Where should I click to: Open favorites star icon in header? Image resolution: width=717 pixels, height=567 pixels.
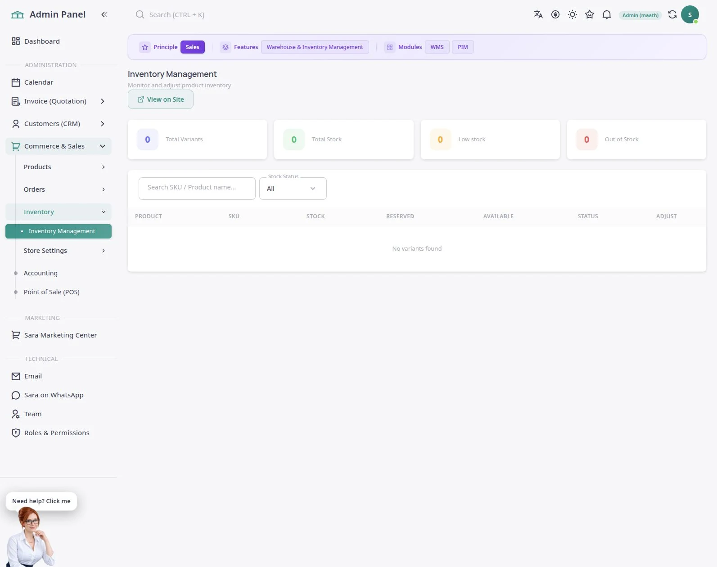(590, 14)
